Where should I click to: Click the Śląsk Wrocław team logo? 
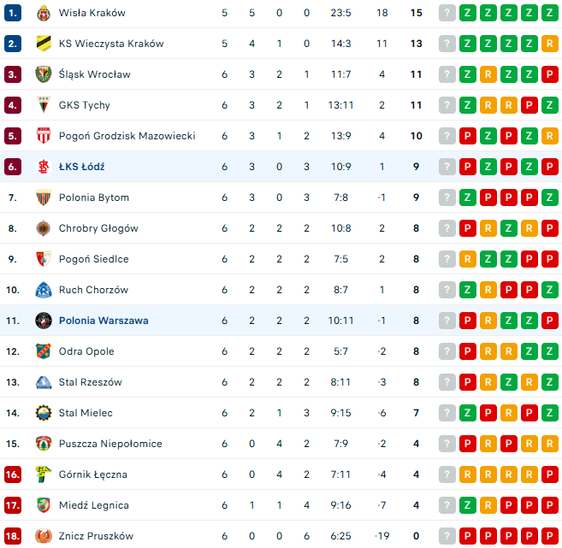point(43,74)
